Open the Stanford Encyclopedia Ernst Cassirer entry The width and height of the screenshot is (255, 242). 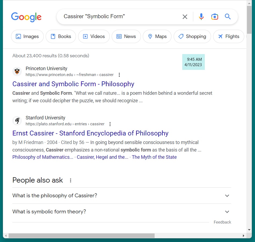[90, 133]
